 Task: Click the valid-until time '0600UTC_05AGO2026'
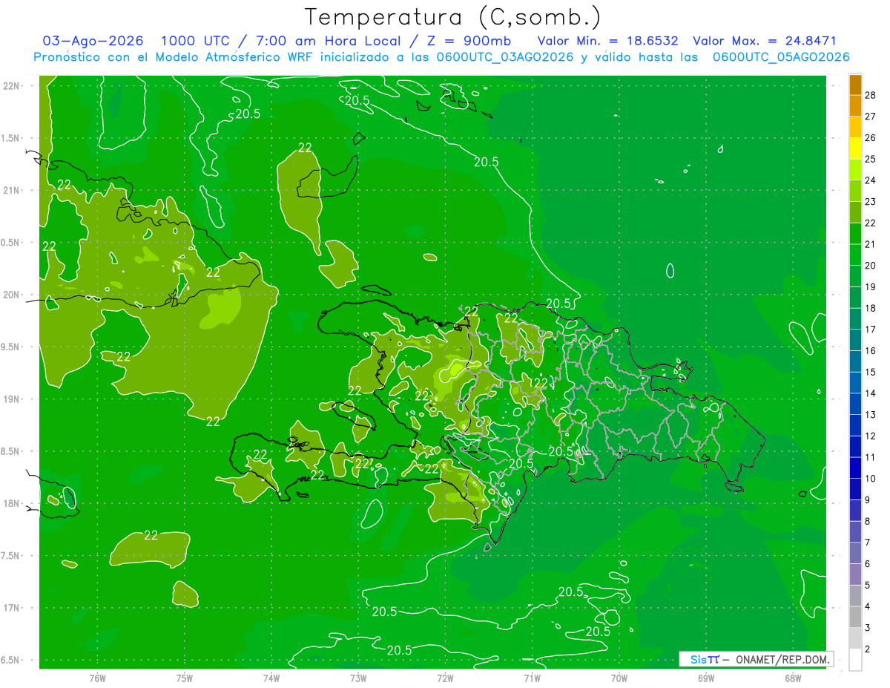[781, 57]
